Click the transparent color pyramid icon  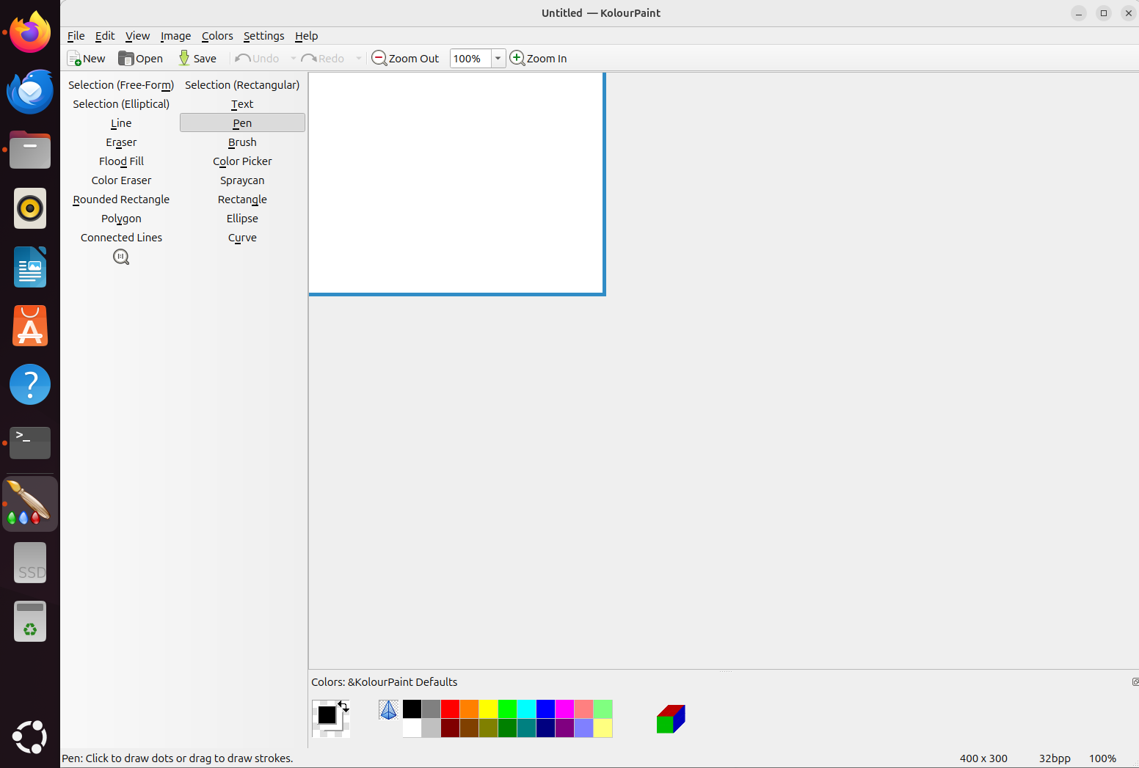(388, 709)
